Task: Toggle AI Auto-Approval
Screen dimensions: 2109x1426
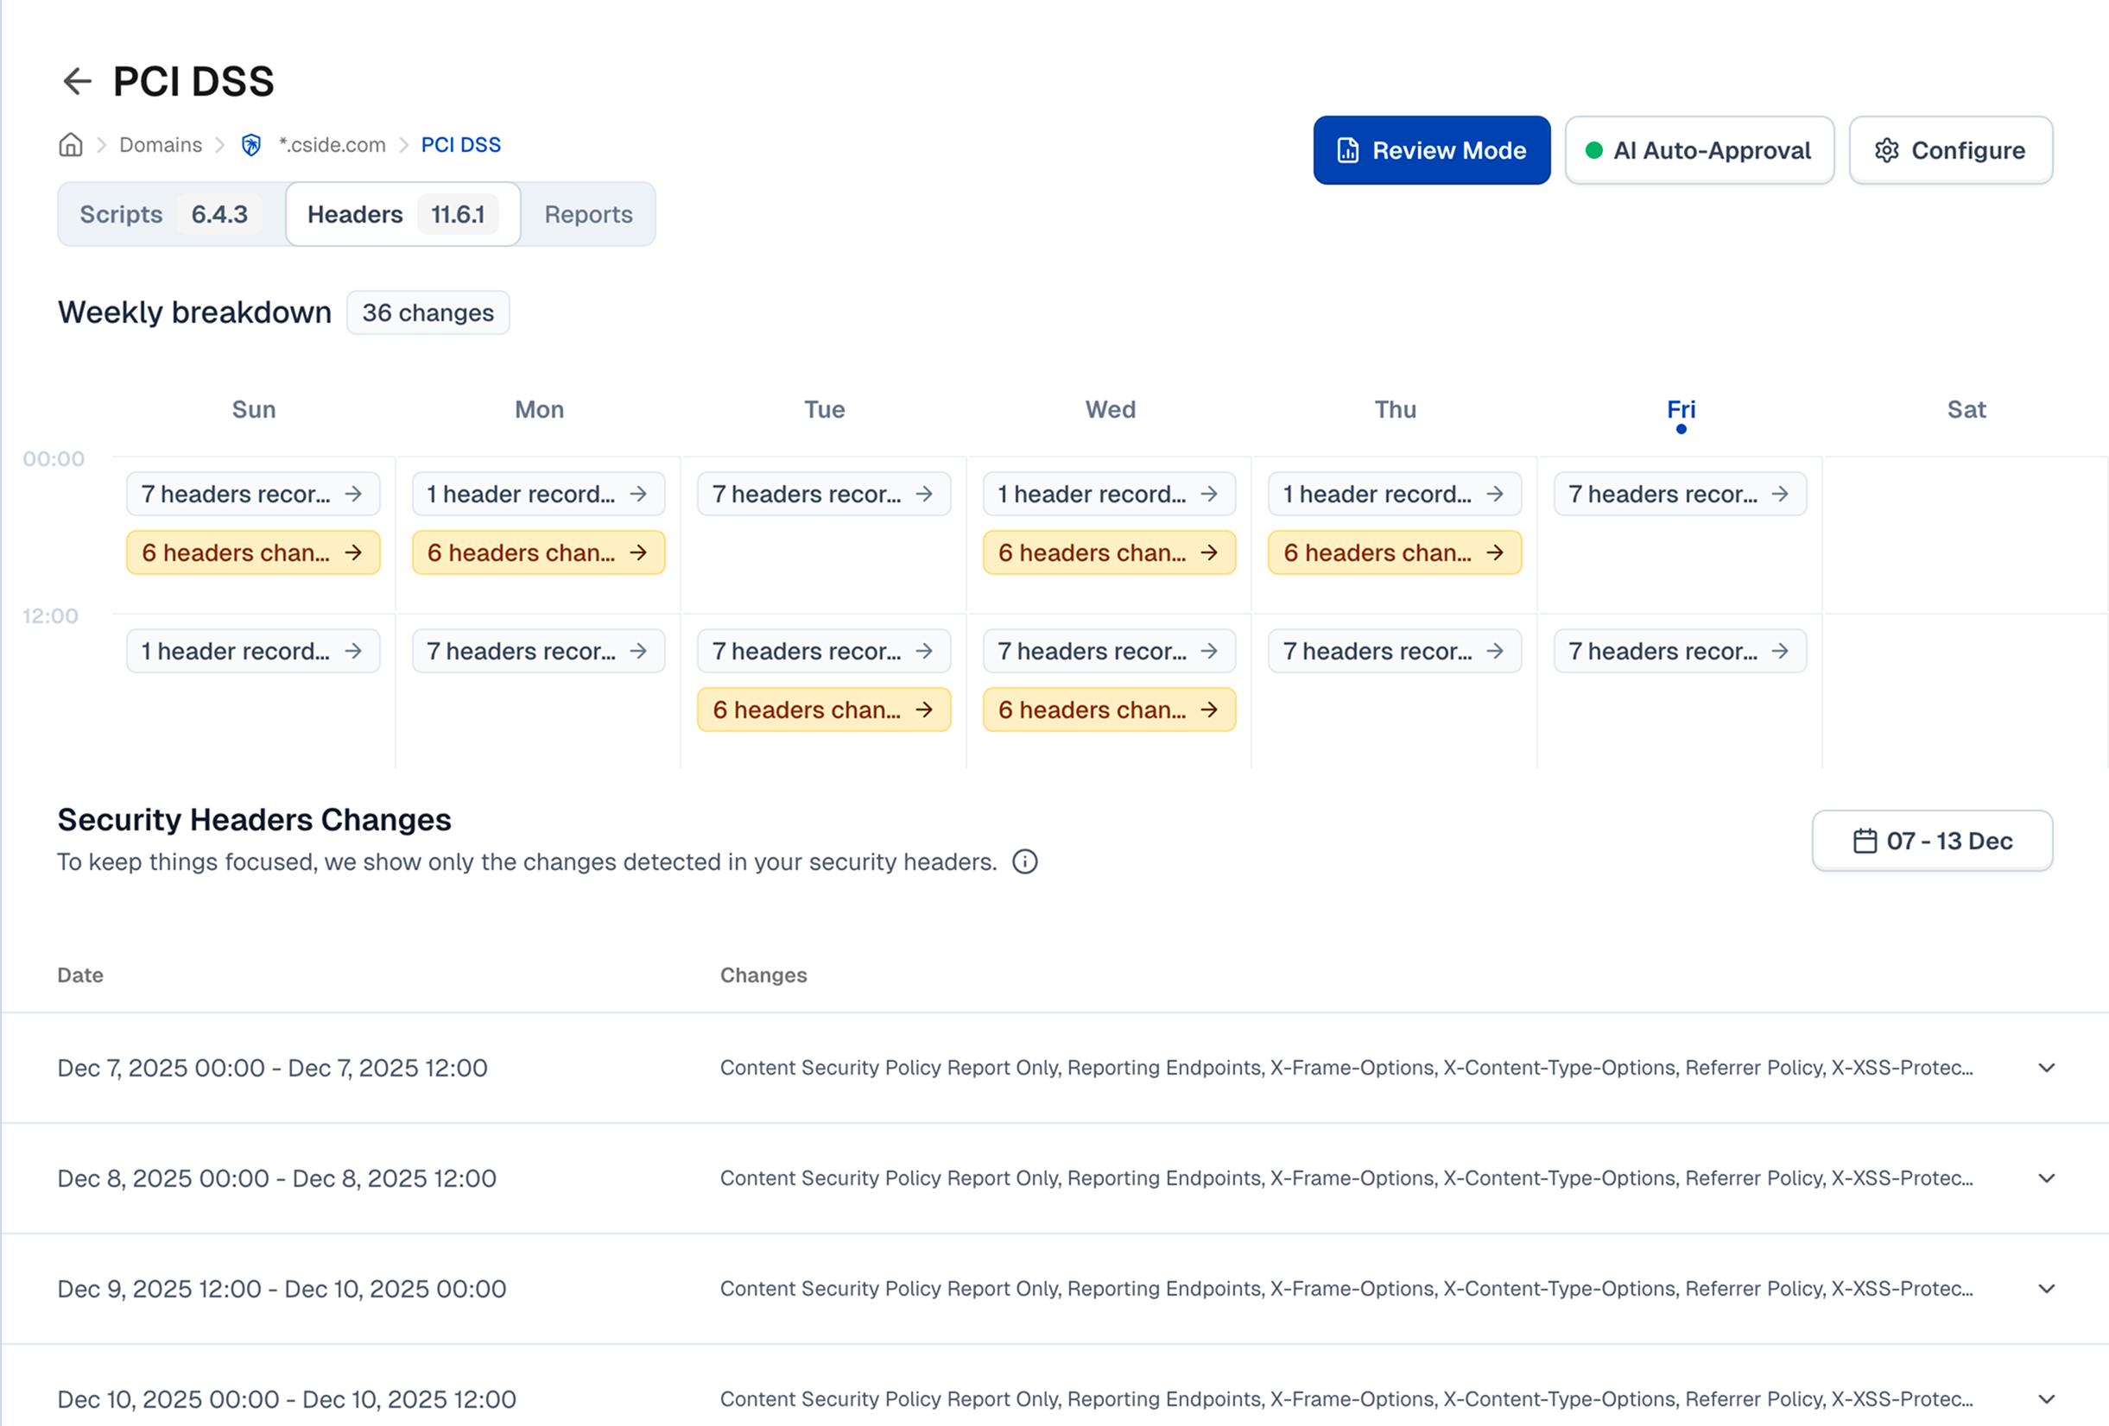Action: pos(1699,150)
